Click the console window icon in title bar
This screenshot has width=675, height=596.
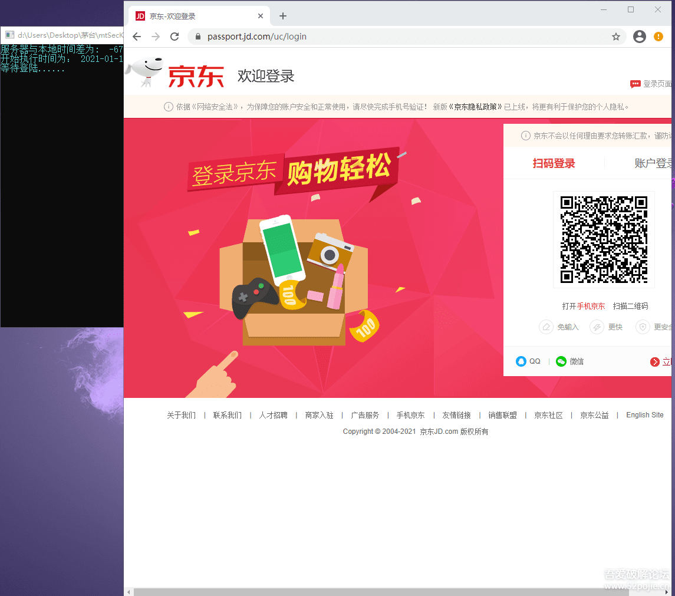9,35
